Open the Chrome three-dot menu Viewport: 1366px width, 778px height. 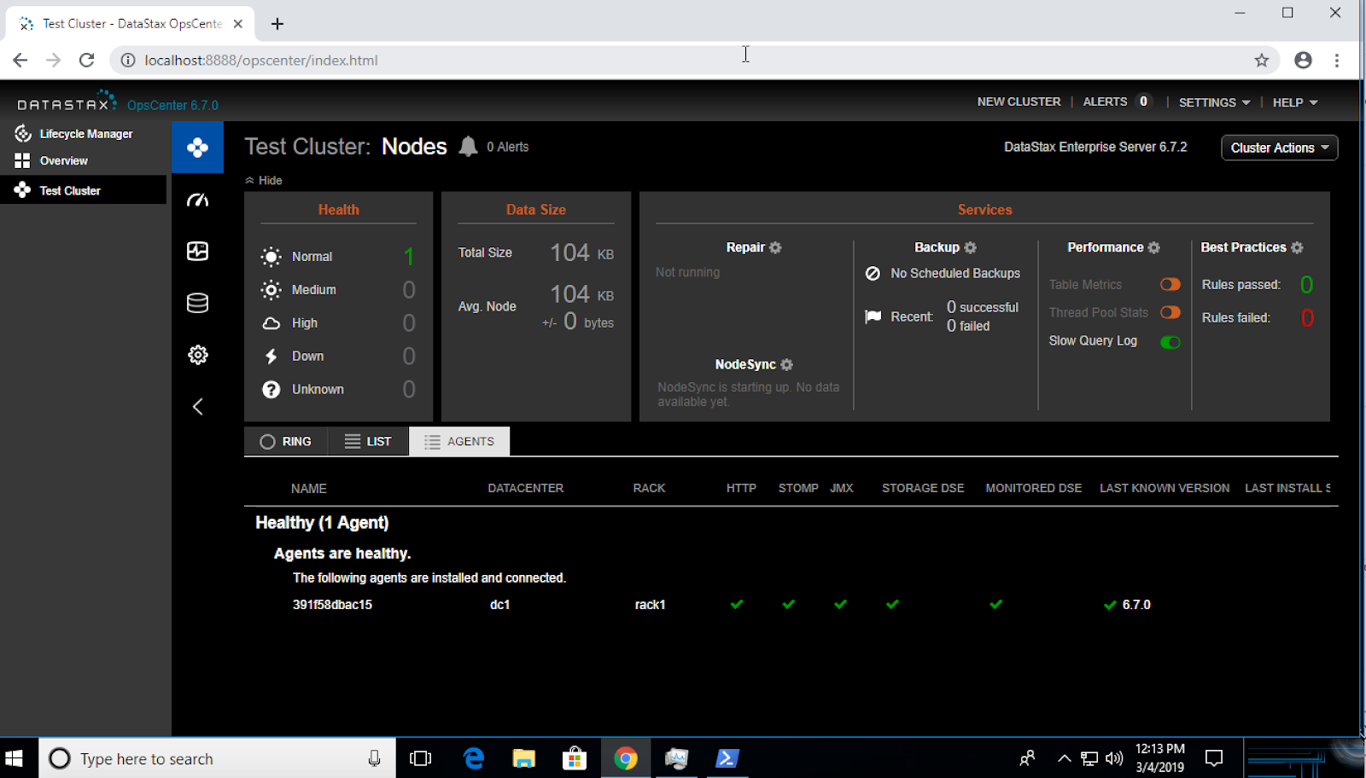click(1337, 60)
